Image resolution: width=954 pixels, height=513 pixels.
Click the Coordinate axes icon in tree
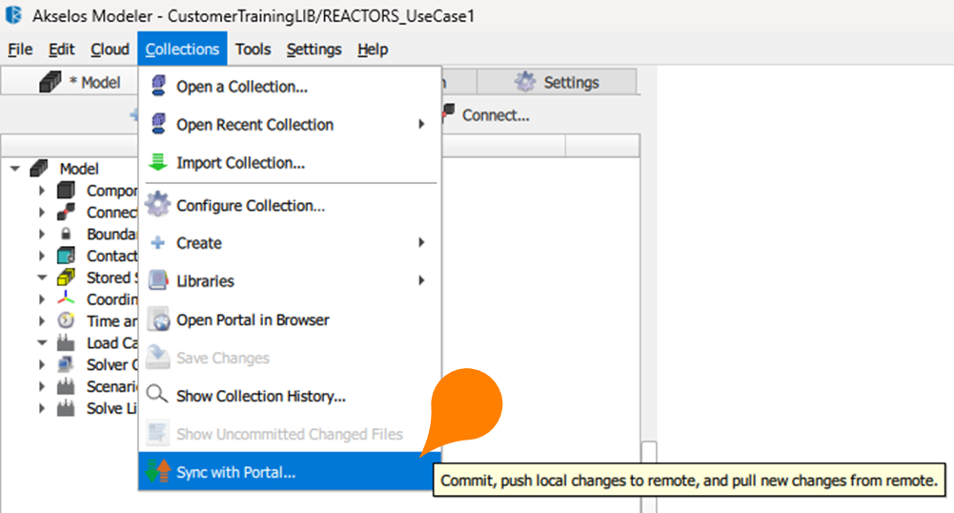coord(66,298)
